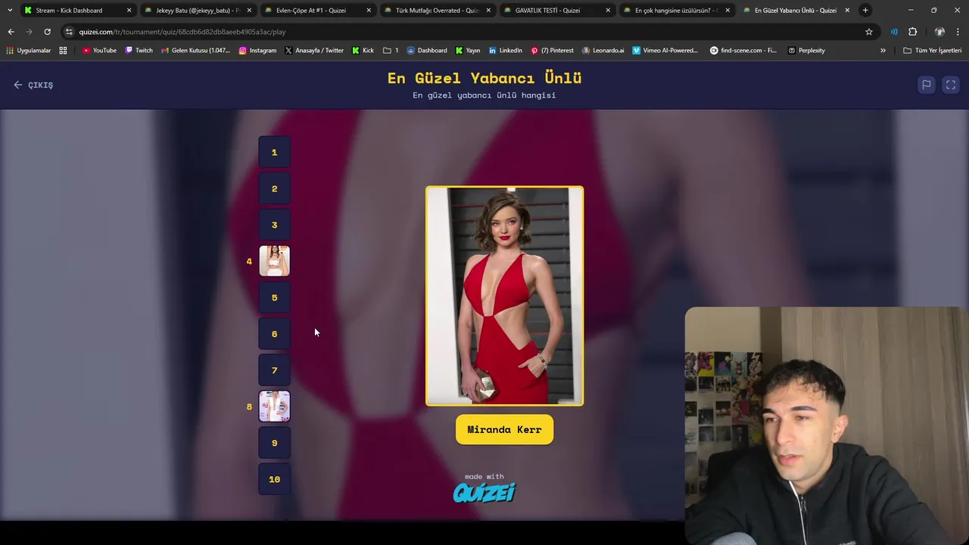Open the Kick bookmark
This screenshot has width=969, height=545.
[x=363, y=51]
